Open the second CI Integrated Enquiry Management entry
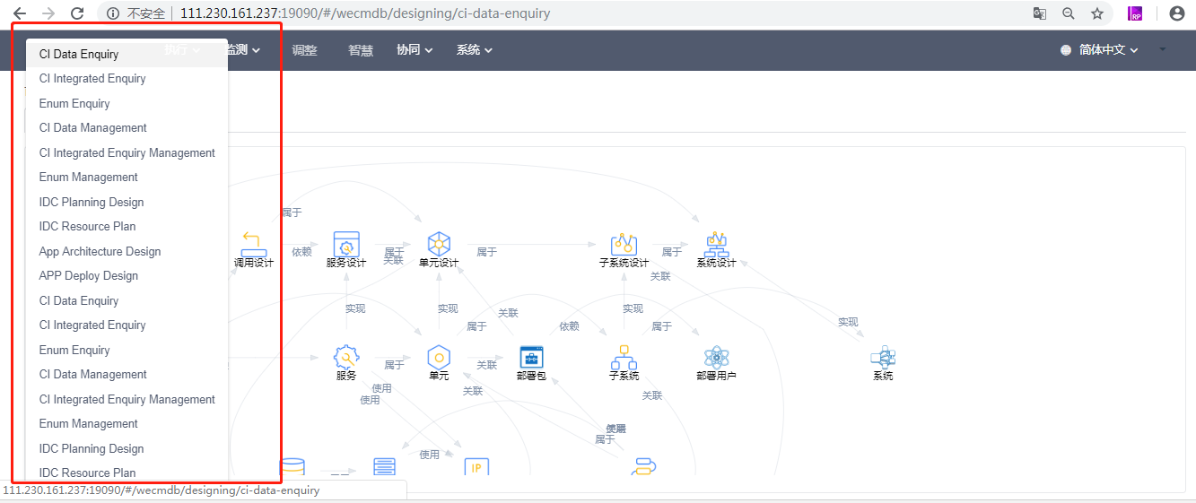1196x503 pixels. (127, 399)
